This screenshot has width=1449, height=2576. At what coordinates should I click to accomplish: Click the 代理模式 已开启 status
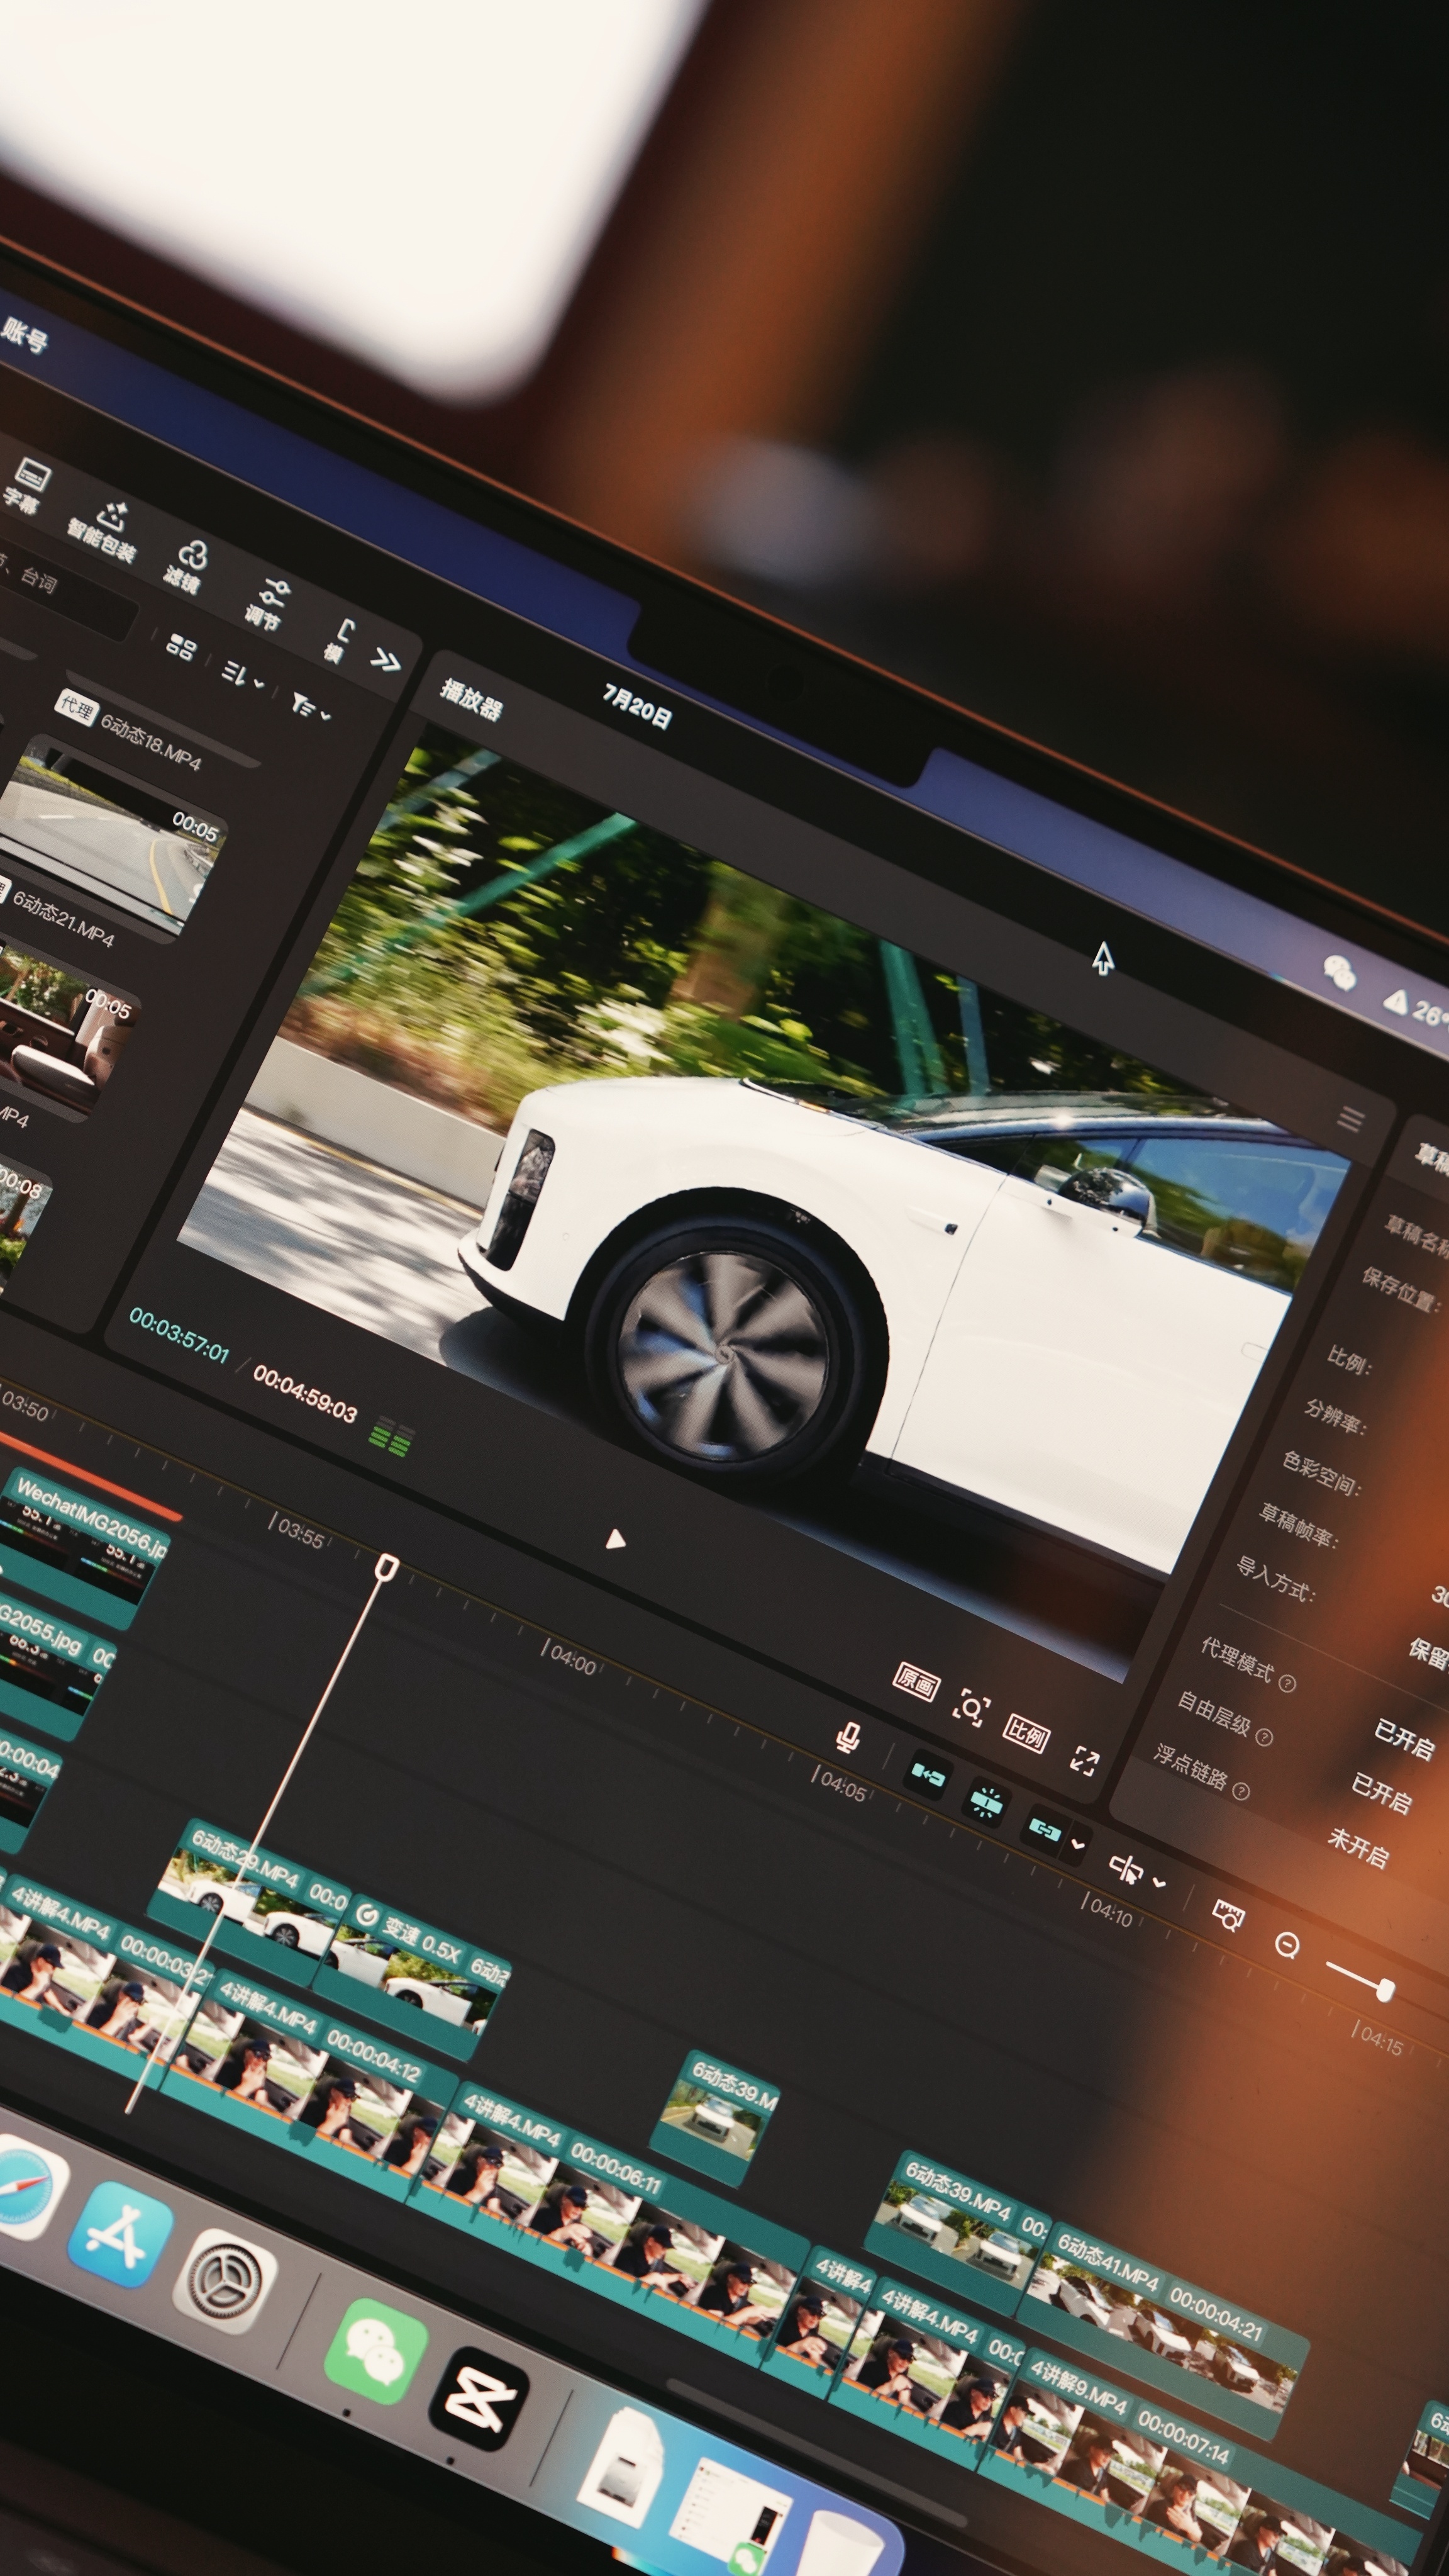coord(1404,1739)
